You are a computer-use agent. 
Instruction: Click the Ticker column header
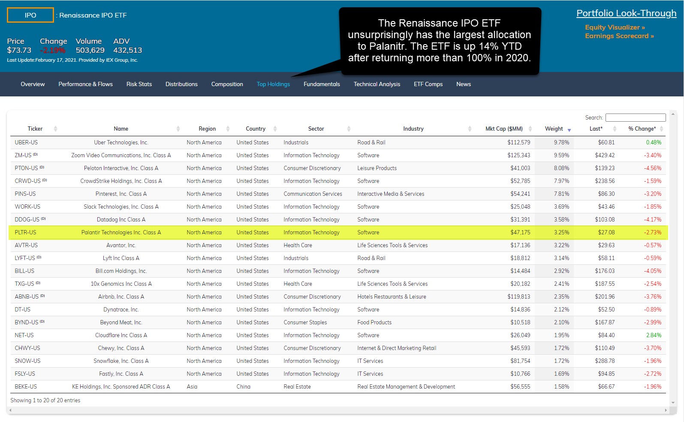click(x=35, y=129)
